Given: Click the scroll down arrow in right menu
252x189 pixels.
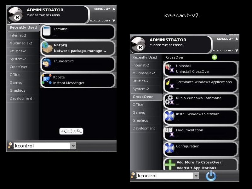Looking at the screenshot, I should point(237,51).
